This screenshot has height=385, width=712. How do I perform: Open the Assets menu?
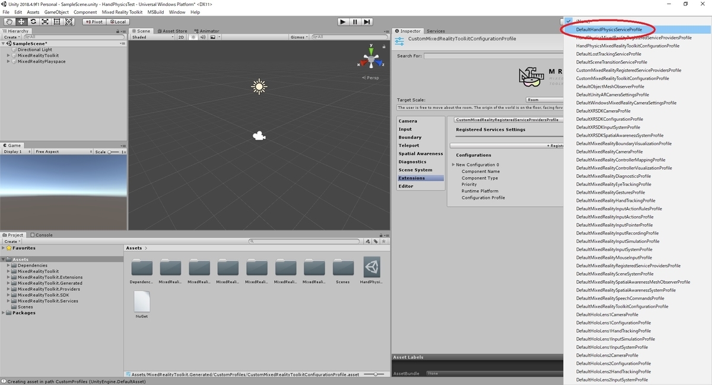(x=33, y=12)
